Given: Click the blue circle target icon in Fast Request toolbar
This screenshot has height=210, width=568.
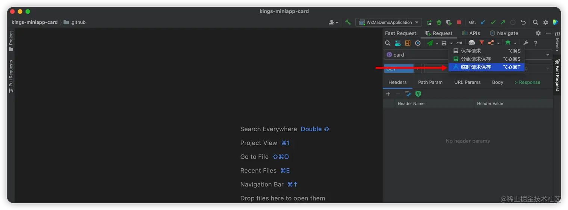Looking at the screenshot, I should click(418, 43).
